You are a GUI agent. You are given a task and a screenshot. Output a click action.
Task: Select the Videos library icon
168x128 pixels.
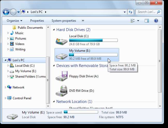tap(12, 44)
